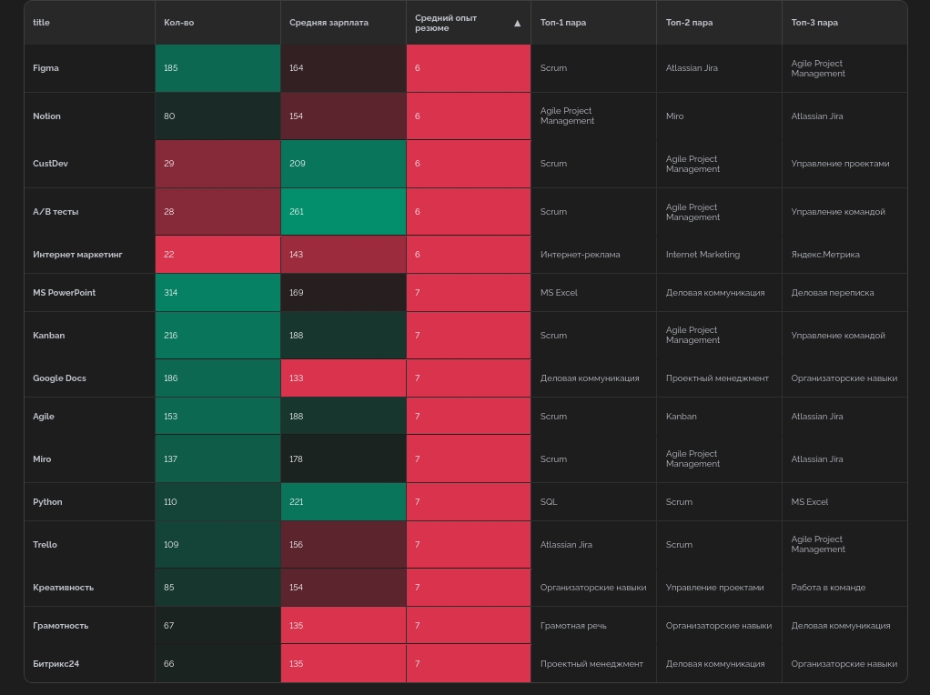Viewport: 930px width, 695px height.
Task: Click the Деловая переписка cell
Action: 832,293
